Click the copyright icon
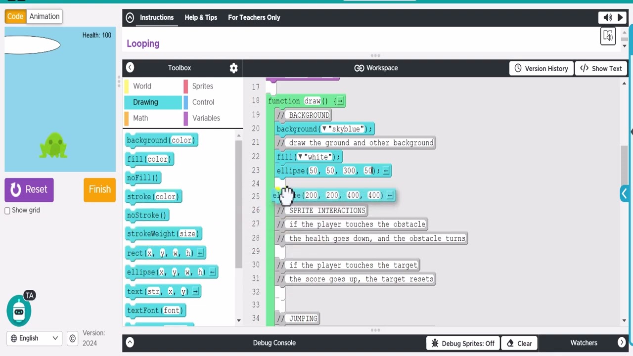 tap(73, 338)
